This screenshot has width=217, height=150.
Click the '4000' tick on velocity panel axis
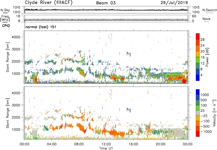click(x=16, y=93)
